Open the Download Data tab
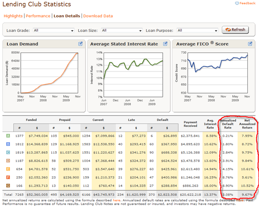 98,16
